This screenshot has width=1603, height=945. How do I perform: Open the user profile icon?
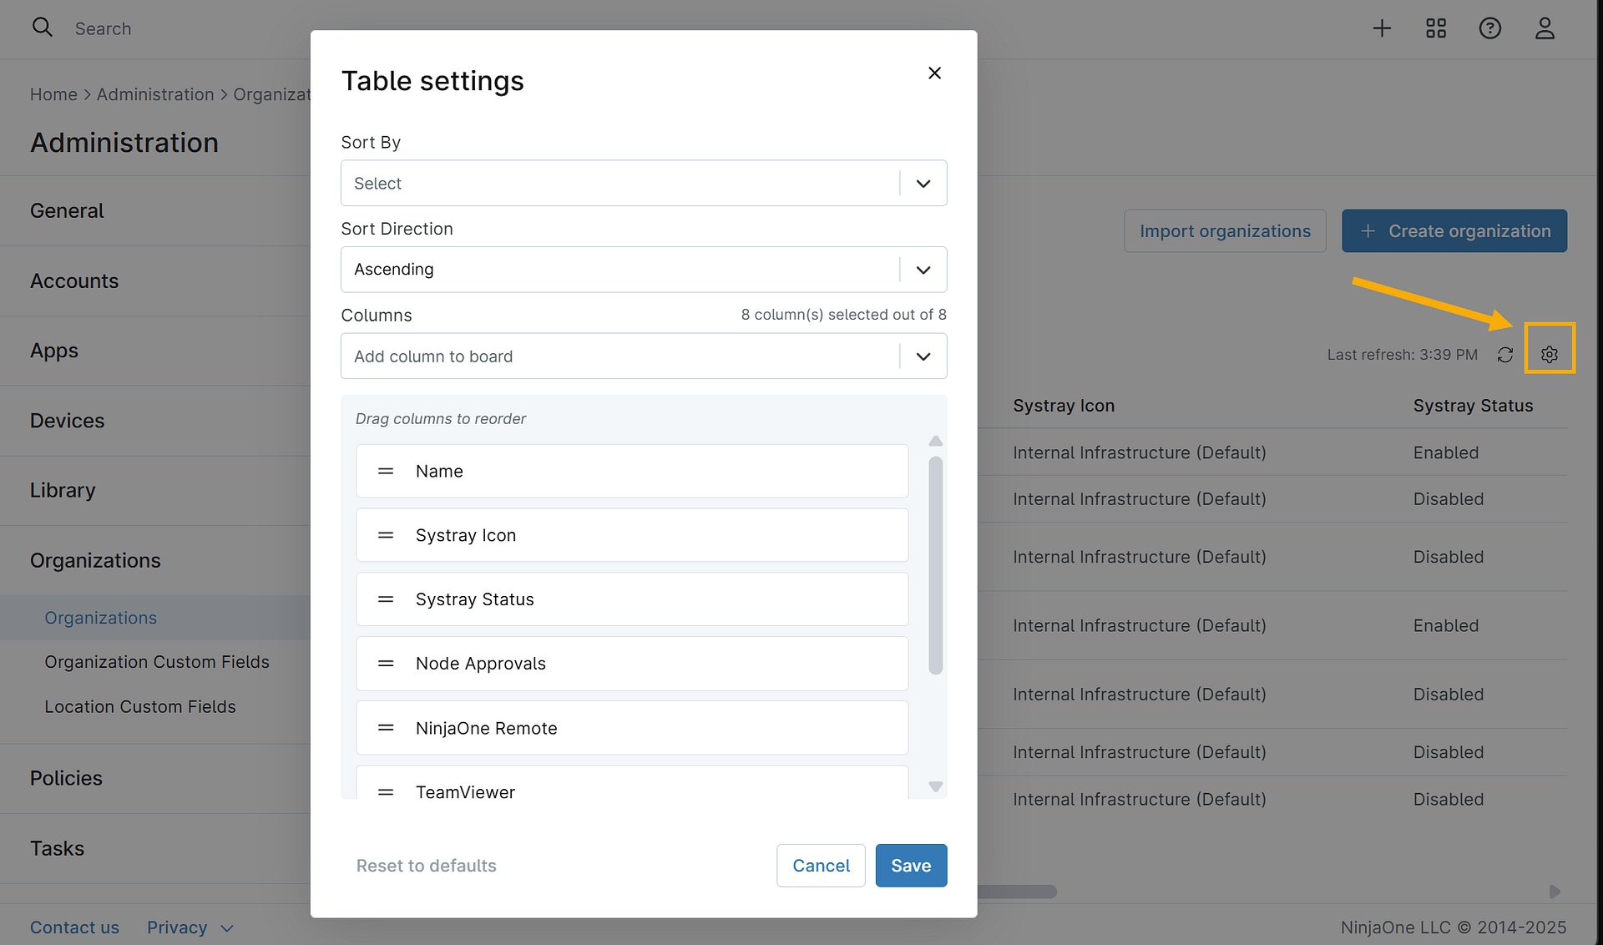point(1545,28)
